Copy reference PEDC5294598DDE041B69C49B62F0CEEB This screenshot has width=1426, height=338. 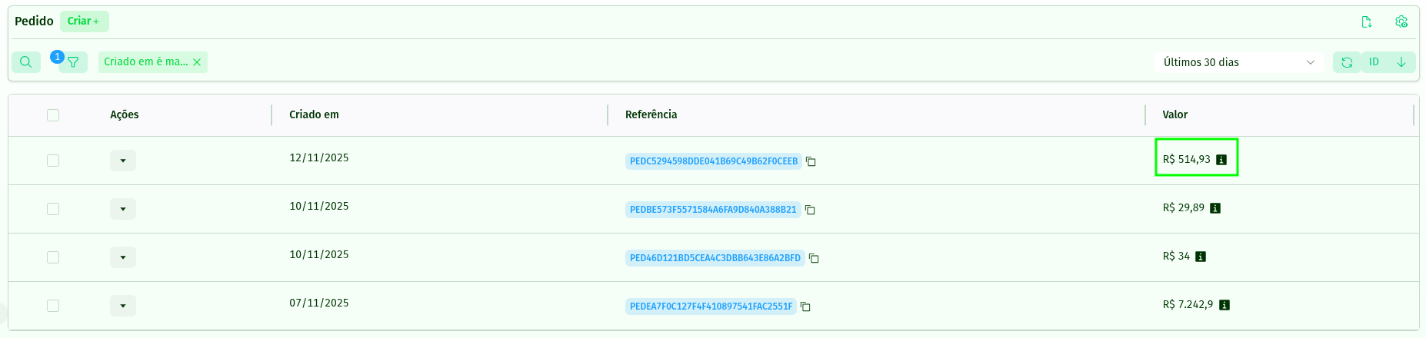(811, 161)
